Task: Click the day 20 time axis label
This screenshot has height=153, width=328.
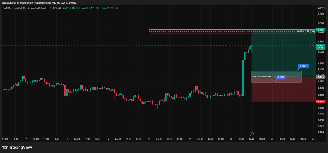Action: click(x=149, y=139)
